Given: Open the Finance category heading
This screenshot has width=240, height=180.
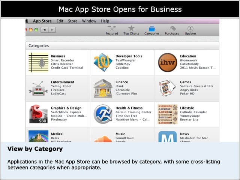Looking at the screenshot, I should coord(121,82).
